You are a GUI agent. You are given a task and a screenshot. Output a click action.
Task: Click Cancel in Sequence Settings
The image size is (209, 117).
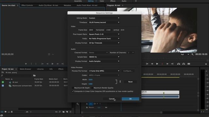pos(111,99)
